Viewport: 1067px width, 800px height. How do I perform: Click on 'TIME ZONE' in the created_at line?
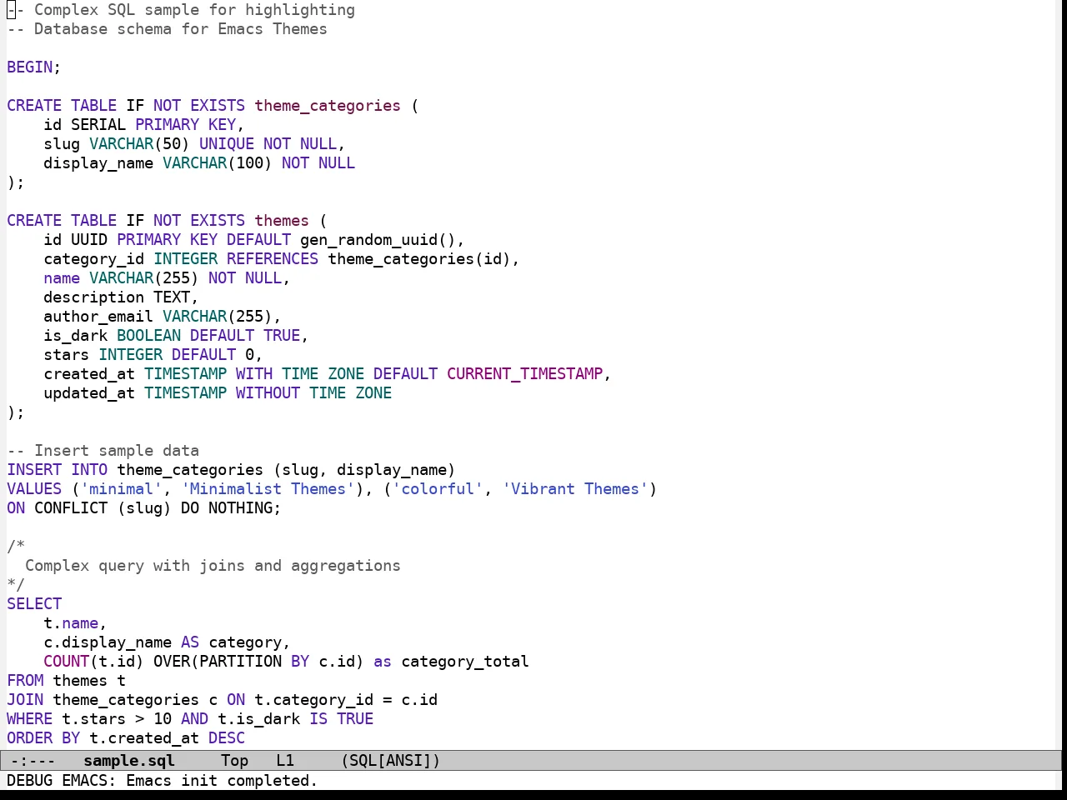tap(323, 374)
